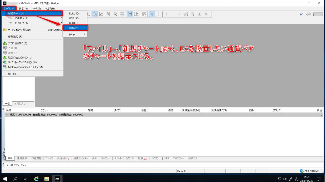This screenshot has height=182, width=325.
Task: Open the エキスパート tab
Action: click(179, 159)
